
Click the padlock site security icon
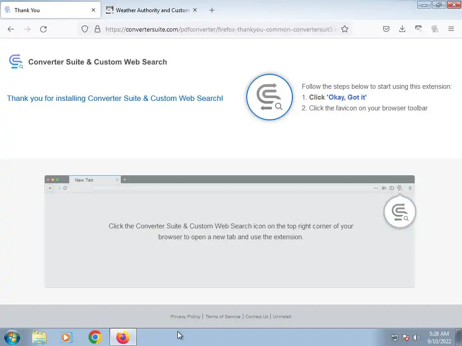tap(97, 29)
